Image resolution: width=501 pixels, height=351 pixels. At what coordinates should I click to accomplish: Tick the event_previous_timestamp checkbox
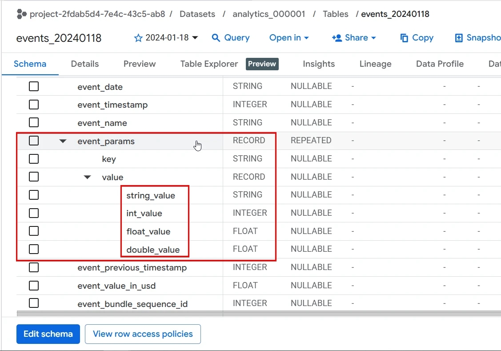point(34,267)
